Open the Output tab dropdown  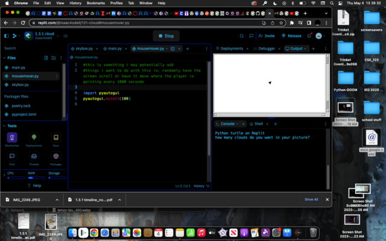point(305,49)
